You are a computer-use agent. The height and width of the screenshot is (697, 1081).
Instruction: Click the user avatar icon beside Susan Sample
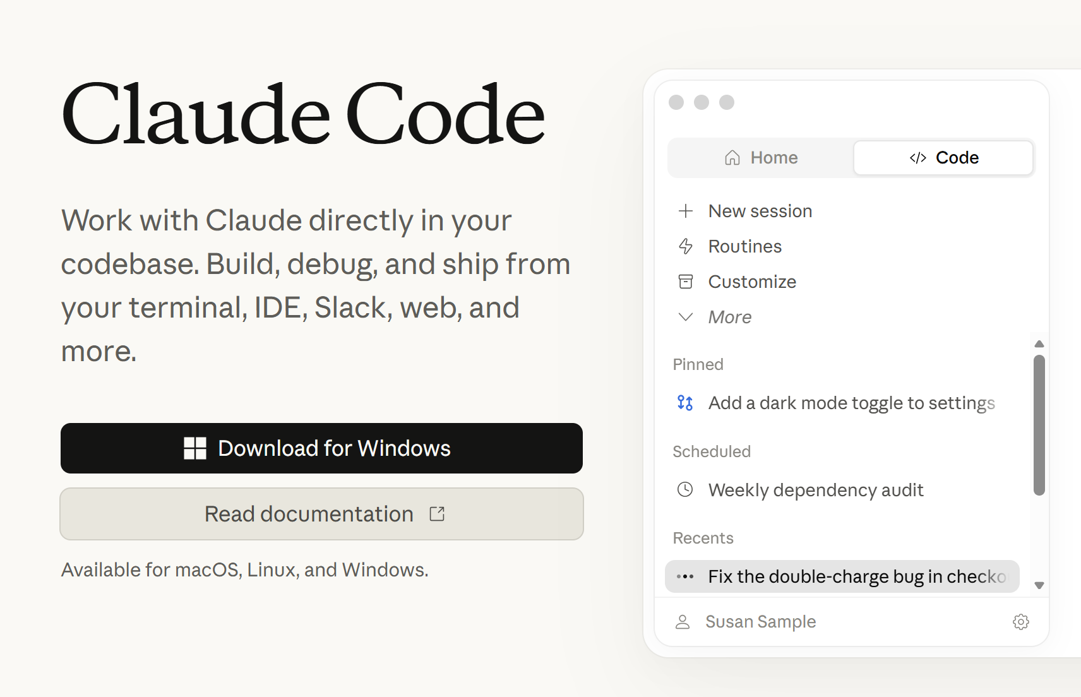coord(683,622)
